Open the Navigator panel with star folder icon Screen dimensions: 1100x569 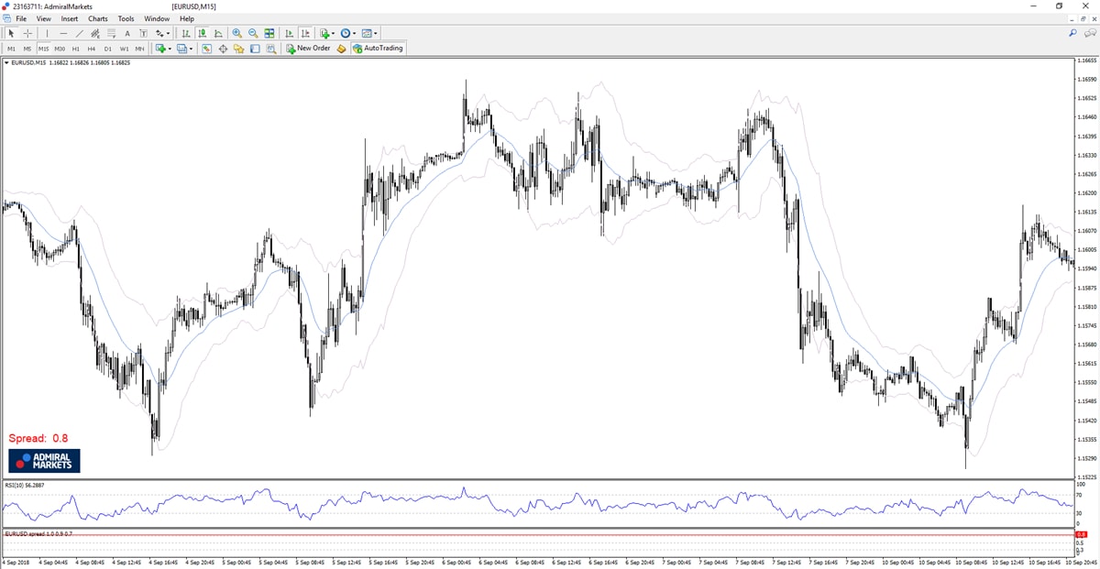(x=238, y=49)
